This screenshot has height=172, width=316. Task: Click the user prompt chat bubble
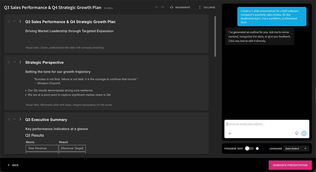pos(272,17)
